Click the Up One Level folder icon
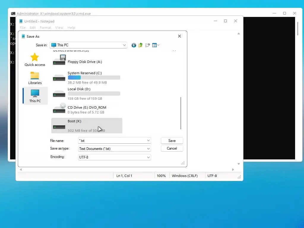Viewport: 304px width, 228px height. coord(140,45)
